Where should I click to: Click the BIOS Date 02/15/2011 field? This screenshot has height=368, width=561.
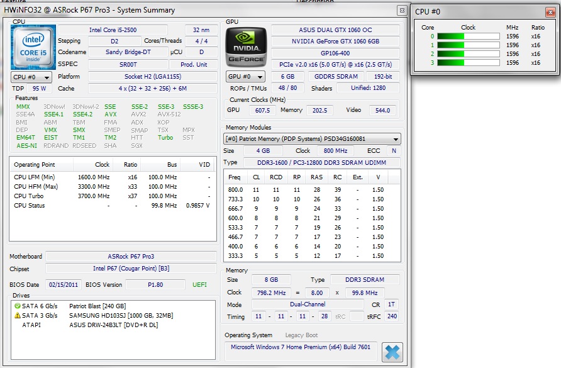tap(64, 284)
